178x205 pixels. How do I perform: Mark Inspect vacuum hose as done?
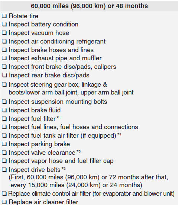tap(4, 33)
